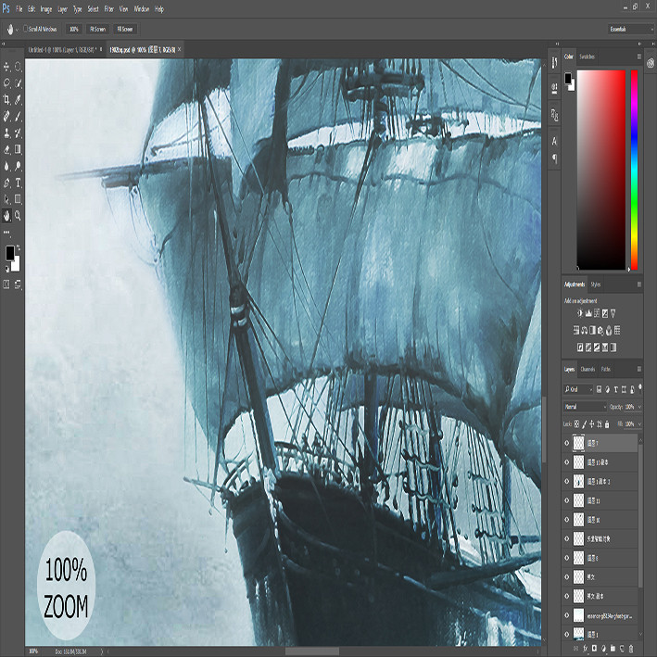657x657 pixels.
Task: Toggle the layer filter on/off switch
Action: [639, 389]
